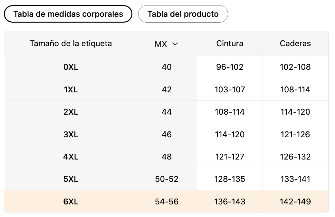Open the Tabla del producto tab

tap(183, 14)
